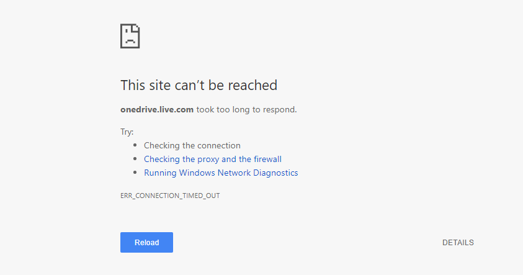Click the 'This site can't be reached' heading
This screenshot has height=275, width=523.
coord(199,86)
